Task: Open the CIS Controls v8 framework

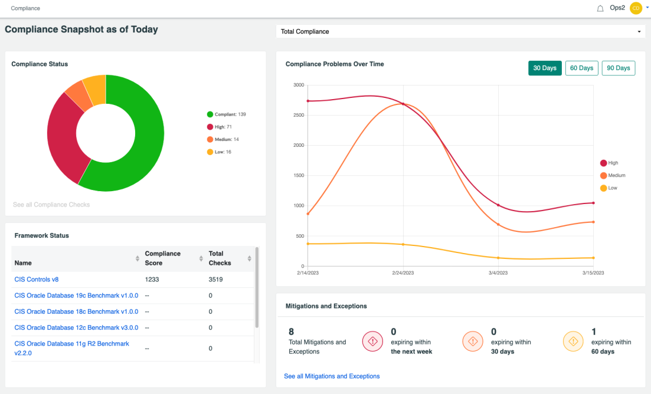Action: pos(36,279)
